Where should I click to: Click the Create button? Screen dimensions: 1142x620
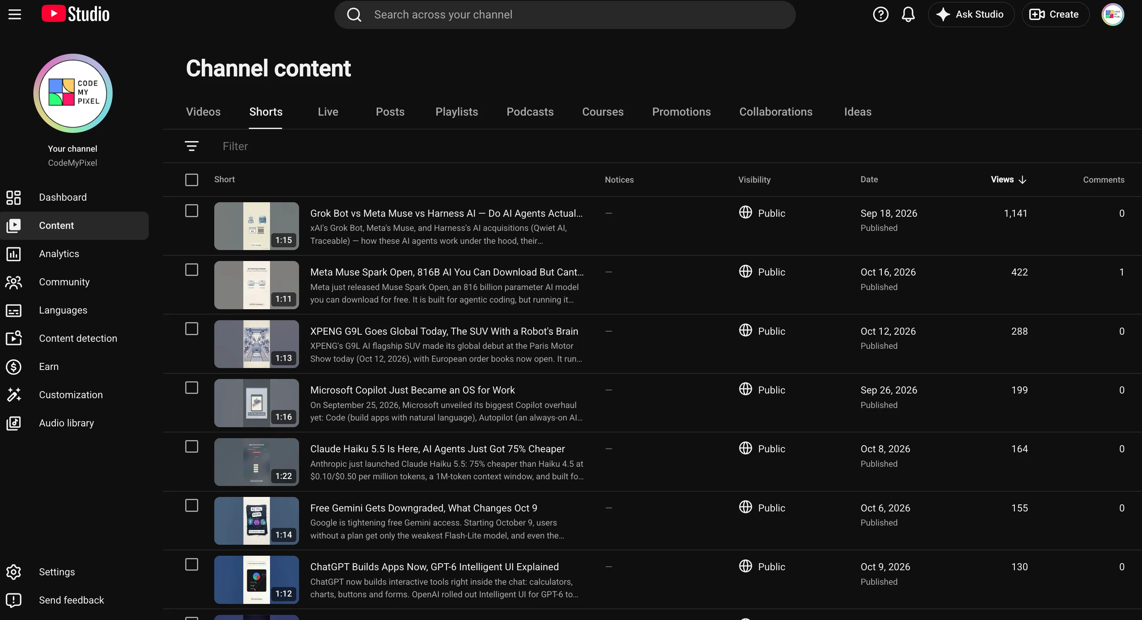click(1055, 15)
